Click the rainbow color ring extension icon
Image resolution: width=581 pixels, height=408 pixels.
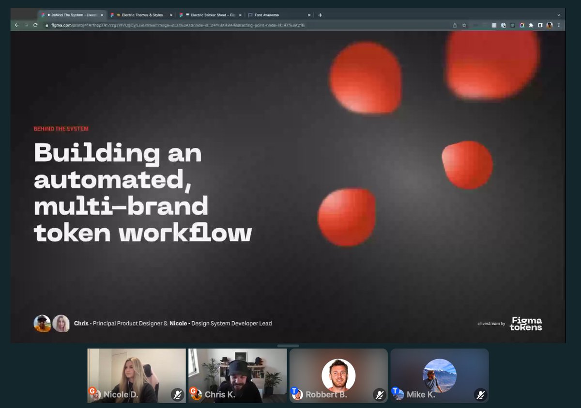[522, 25]
